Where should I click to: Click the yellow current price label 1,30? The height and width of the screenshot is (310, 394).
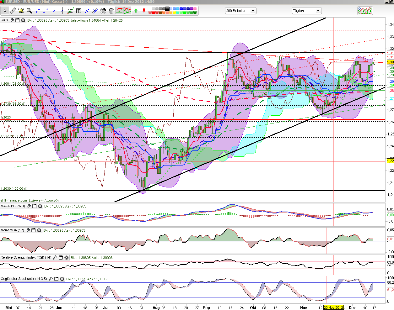[390, 62]
